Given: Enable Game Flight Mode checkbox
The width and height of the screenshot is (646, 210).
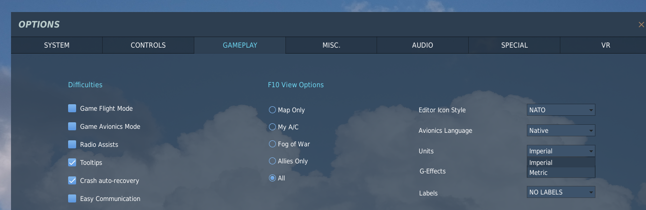Looking at the screenshot, I should [72, 108].
